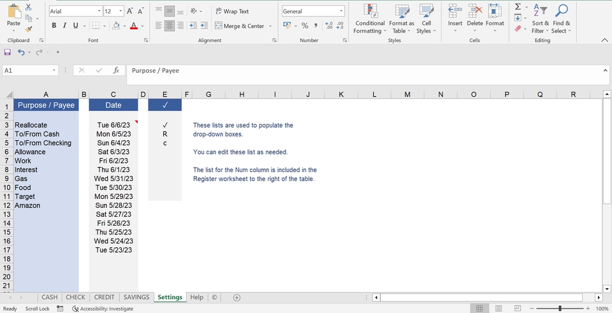Image resolution: width=612 pixels, height=313 pixels.
Task: Increase indent
Action: click(204, 25)
